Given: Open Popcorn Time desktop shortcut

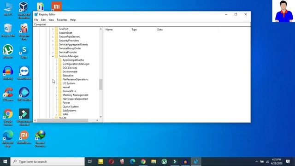Looking at the screenshot, I should (24, 32).
